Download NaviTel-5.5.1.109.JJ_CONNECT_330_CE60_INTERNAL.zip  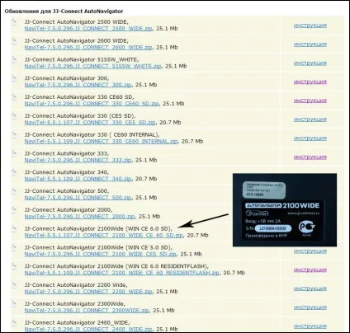point(101,142)
